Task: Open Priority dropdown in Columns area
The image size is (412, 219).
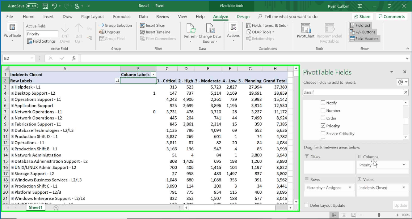Action: pyautogui.click(x=404, y=165)
